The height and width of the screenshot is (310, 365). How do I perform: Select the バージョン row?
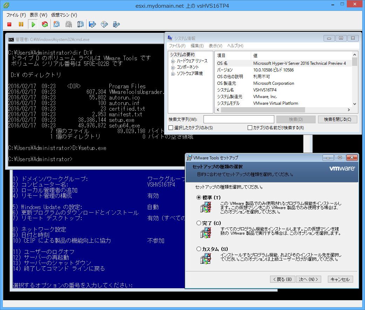pyautogui.click(x=283, y=70)
